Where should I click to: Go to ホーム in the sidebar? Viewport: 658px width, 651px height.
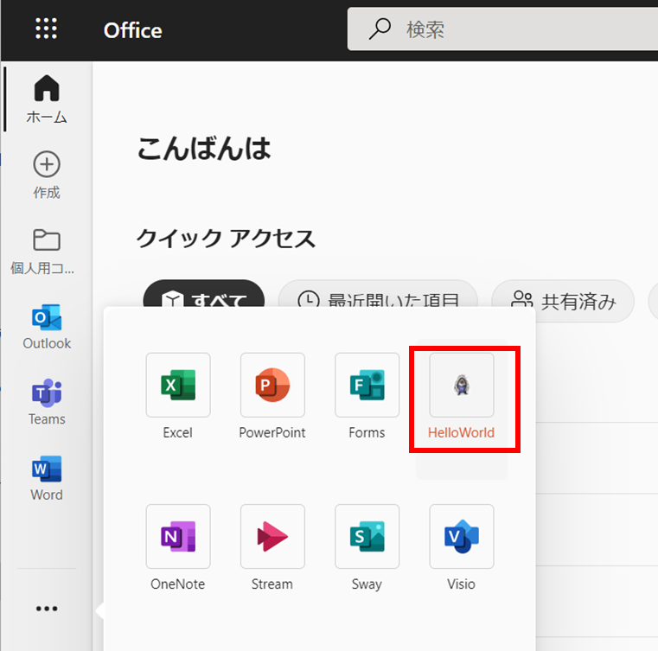tap(47, 99)
